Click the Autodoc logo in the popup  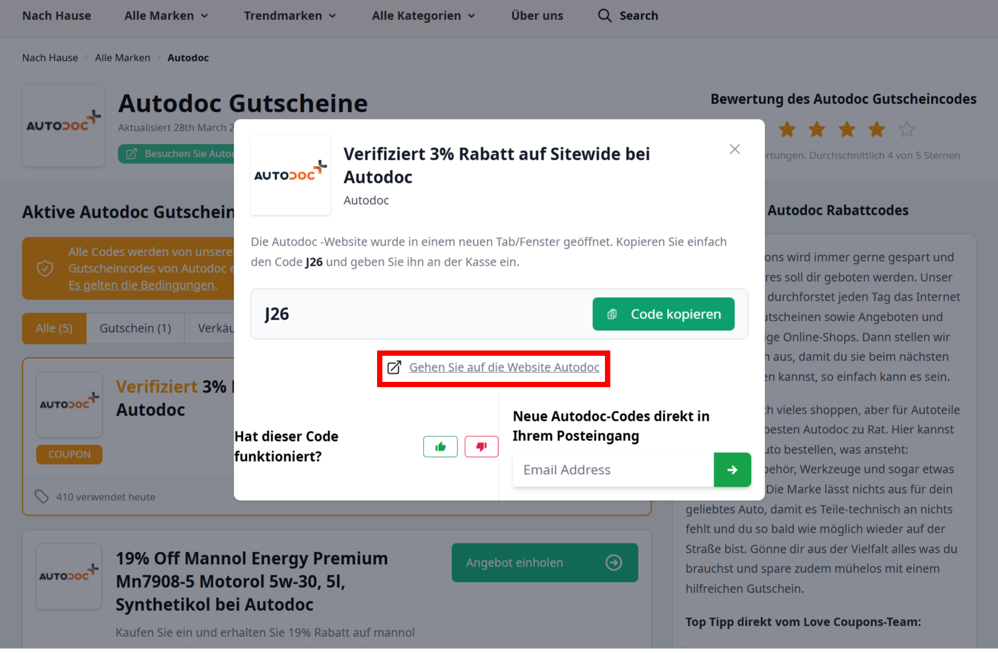(291, 175)
